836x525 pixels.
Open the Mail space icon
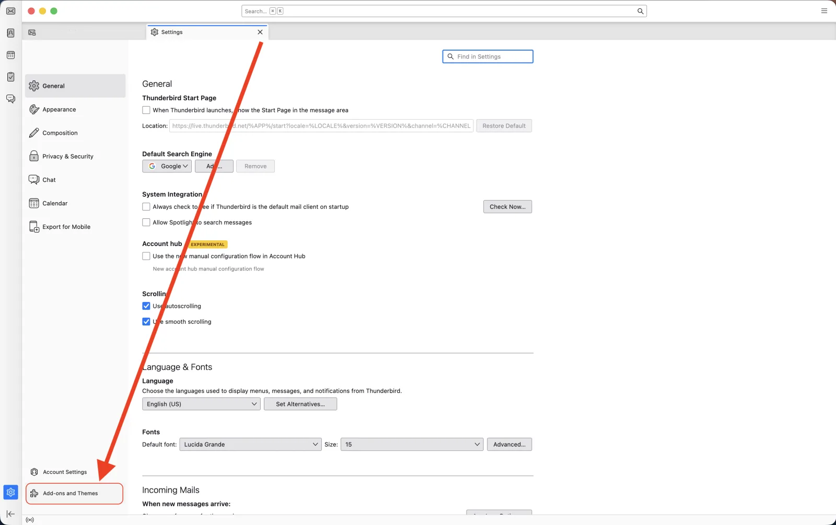(10, 11)
